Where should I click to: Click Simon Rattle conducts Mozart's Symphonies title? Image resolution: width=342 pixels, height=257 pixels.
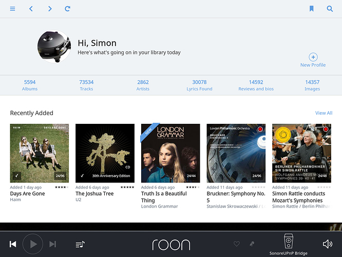coord(298,197)
